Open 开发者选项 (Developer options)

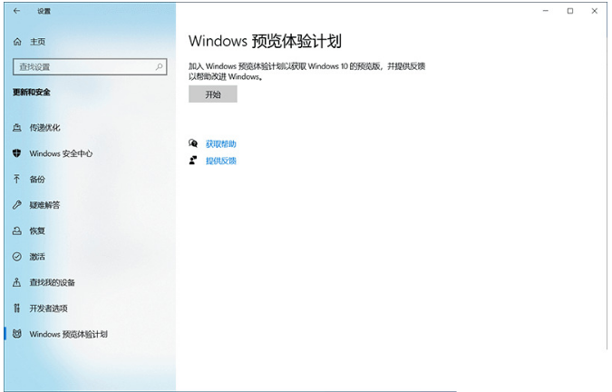point(48,309)
